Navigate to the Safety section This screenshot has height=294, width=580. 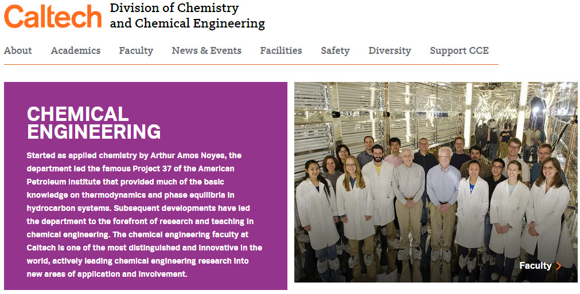tap(335, 50)
